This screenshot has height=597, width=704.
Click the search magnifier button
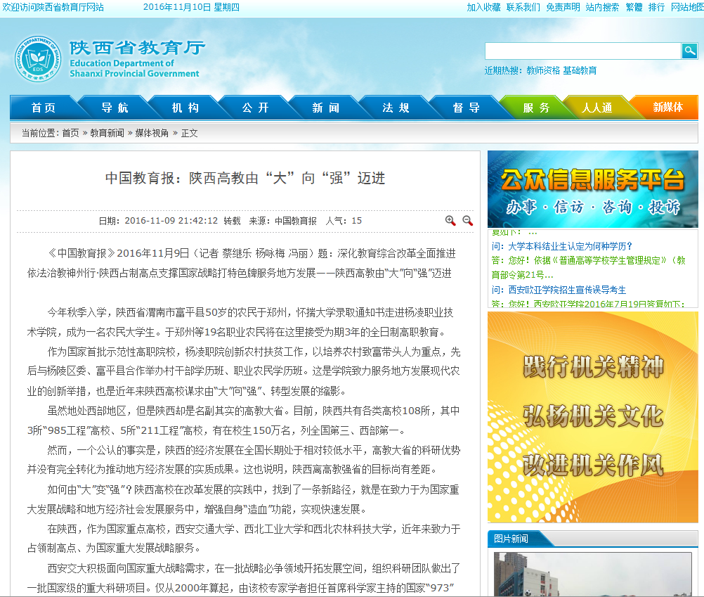689,51
